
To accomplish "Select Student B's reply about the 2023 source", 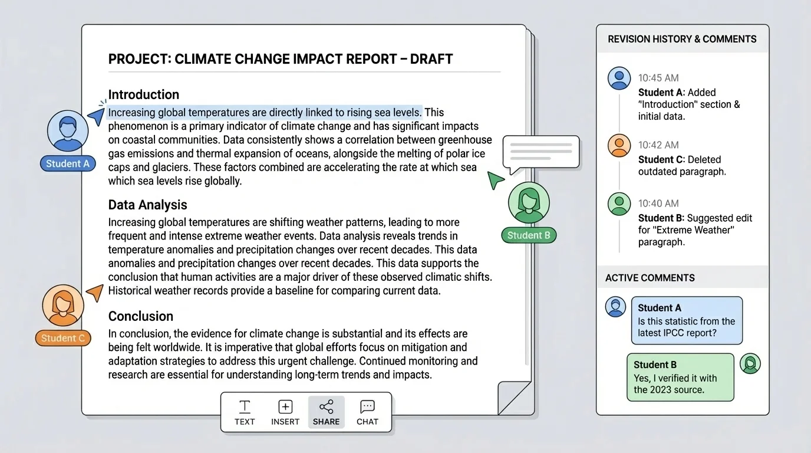I will (680, 377).
